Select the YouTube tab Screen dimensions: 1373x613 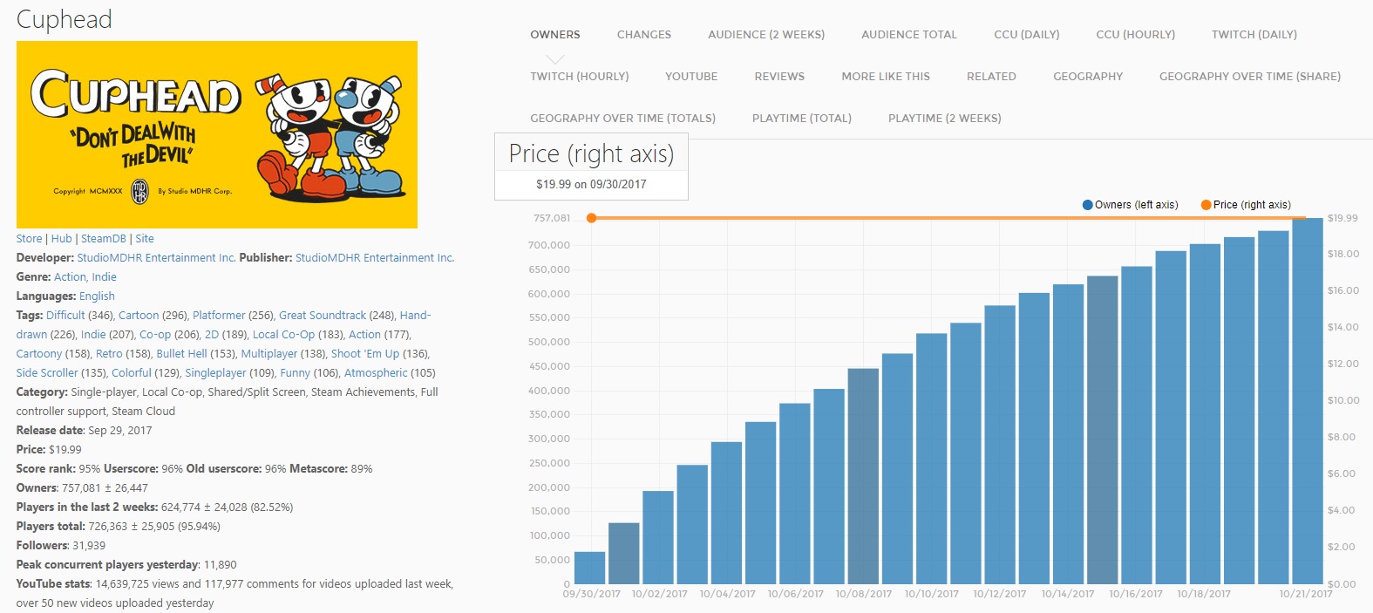691,77
